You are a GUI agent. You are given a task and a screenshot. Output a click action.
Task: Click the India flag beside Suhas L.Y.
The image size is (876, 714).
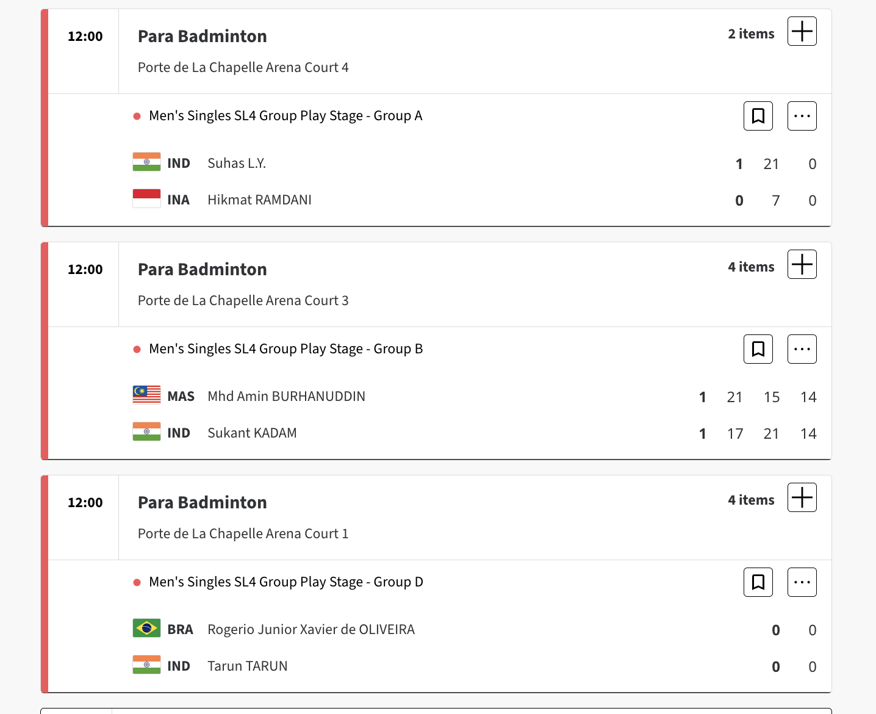146,162
